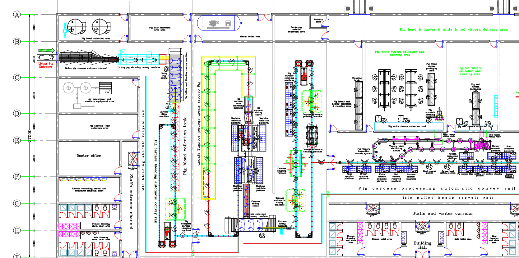Viewport: 519px width, 258px height.
Task: Select 'Air compressor and auxiliary equipment area'
Action: coord(100,100)
